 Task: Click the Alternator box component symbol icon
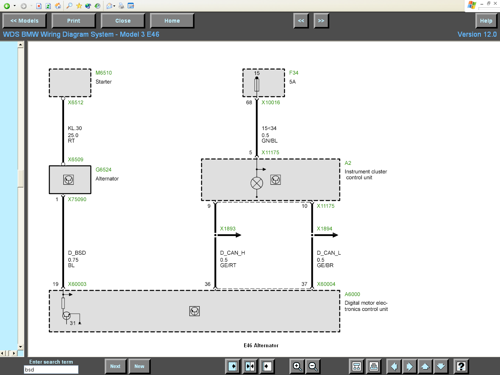[x=69, y=180]
